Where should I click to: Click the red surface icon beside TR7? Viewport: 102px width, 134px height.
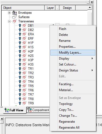[x=24, y=95]
